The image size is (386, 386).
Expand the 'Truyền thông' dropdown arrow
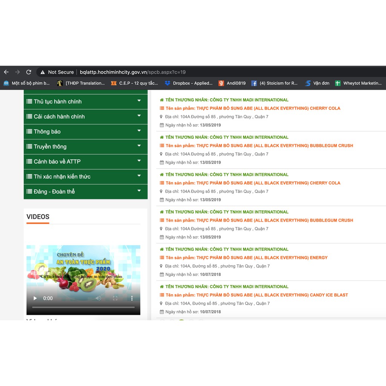click(139, 146)
